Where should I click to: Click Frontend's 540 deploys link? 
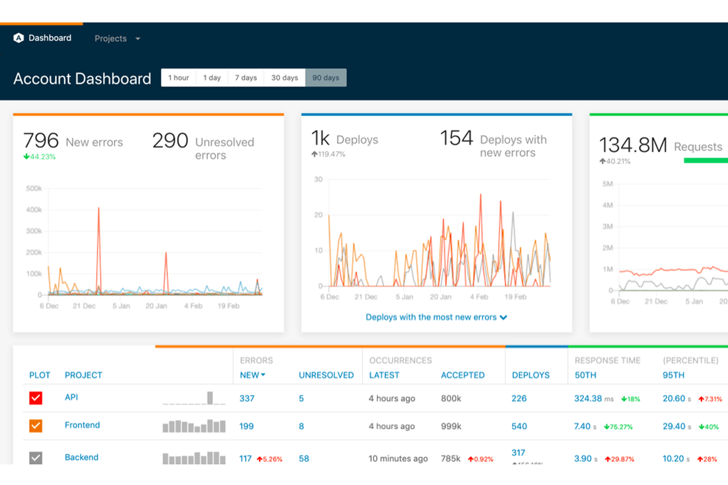[519, 426]
